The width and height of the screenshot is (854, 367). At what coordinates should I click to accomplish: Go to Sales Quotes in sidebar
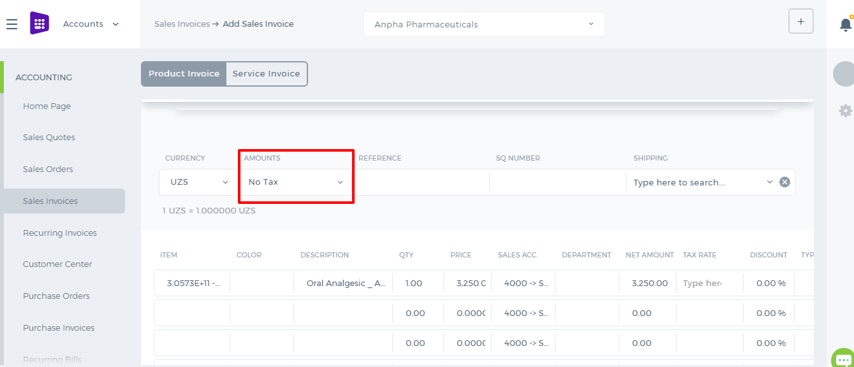point(49,138)
